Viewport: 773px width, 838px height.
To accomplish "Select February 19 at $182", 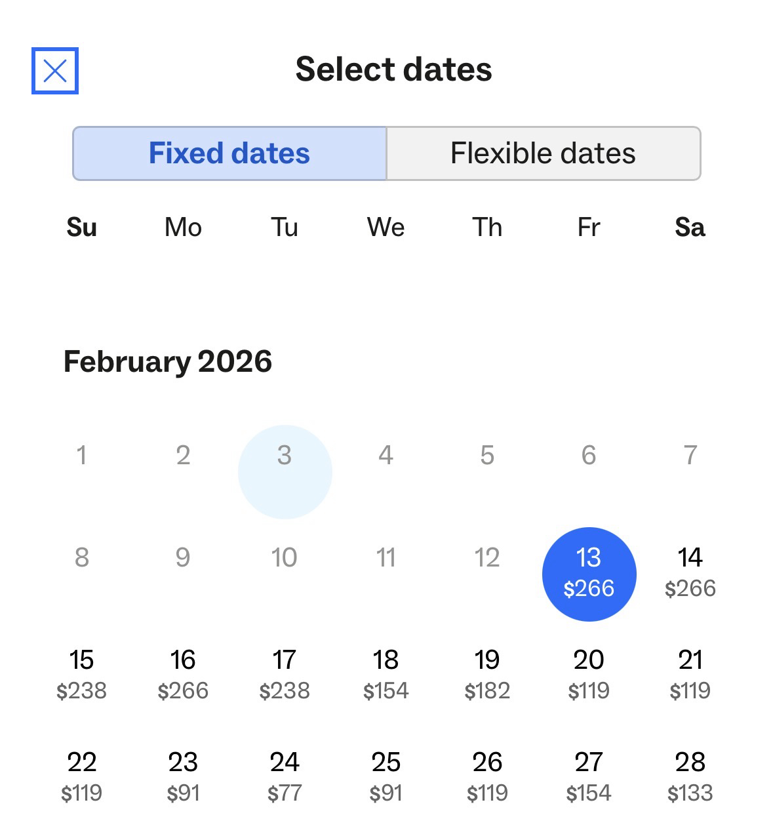I will pos(487,675).
